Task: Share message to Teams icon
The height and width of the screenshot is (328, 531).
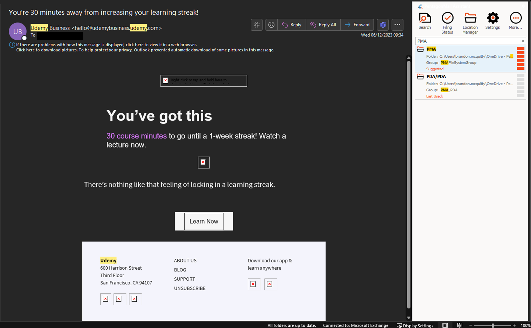Action: click(383, 25)
